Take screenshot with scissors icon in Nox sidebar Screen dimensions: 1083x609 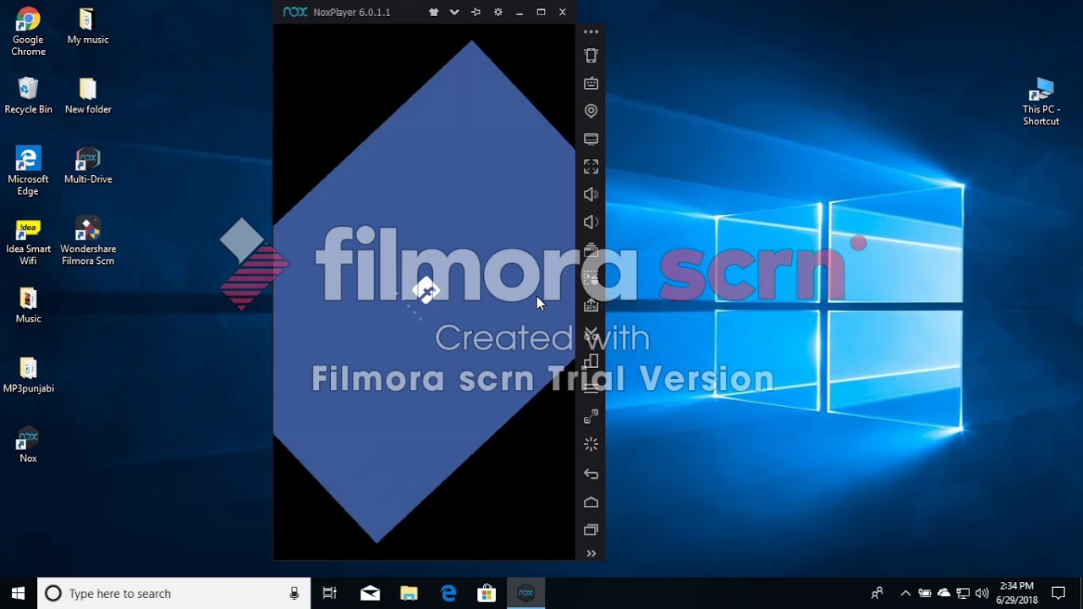[591, 333]
